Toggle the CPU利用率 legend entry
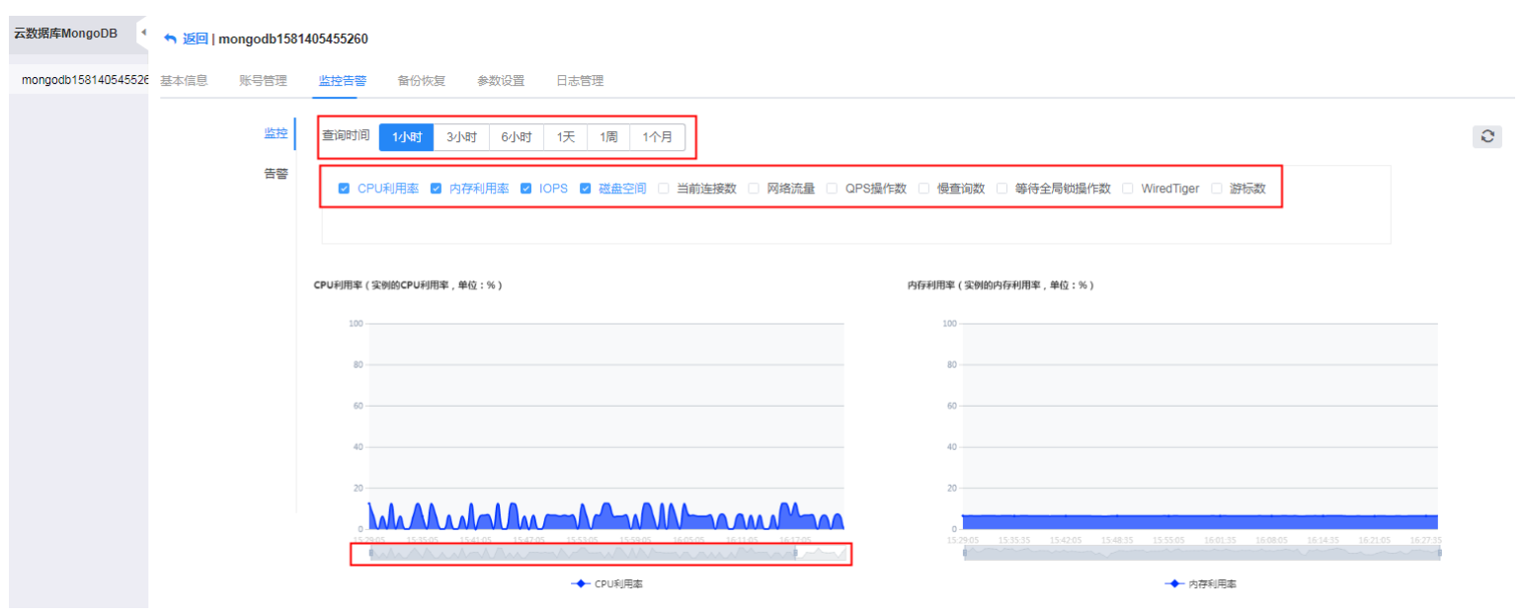The height and width of the screenshot is (616, 1523). point(607,584)
